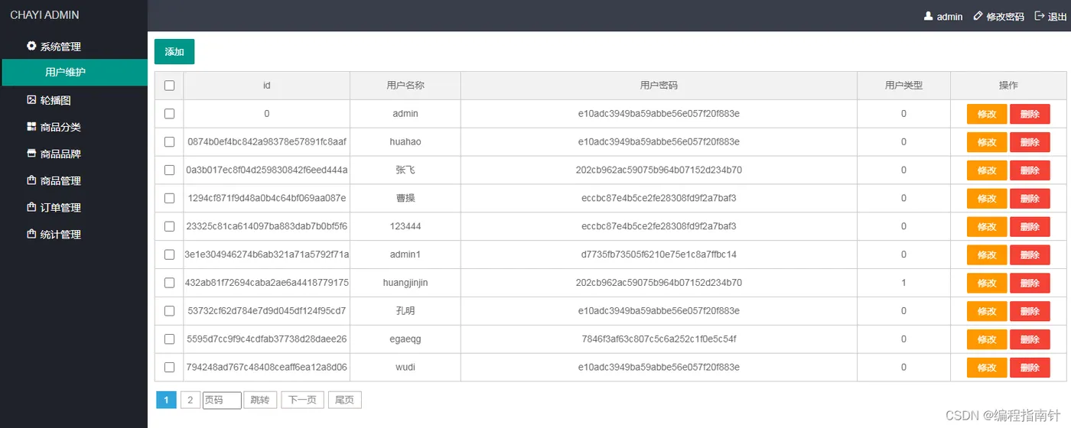Click the icon beside 统计管理
1071x428 pixels.
point(31,234)
